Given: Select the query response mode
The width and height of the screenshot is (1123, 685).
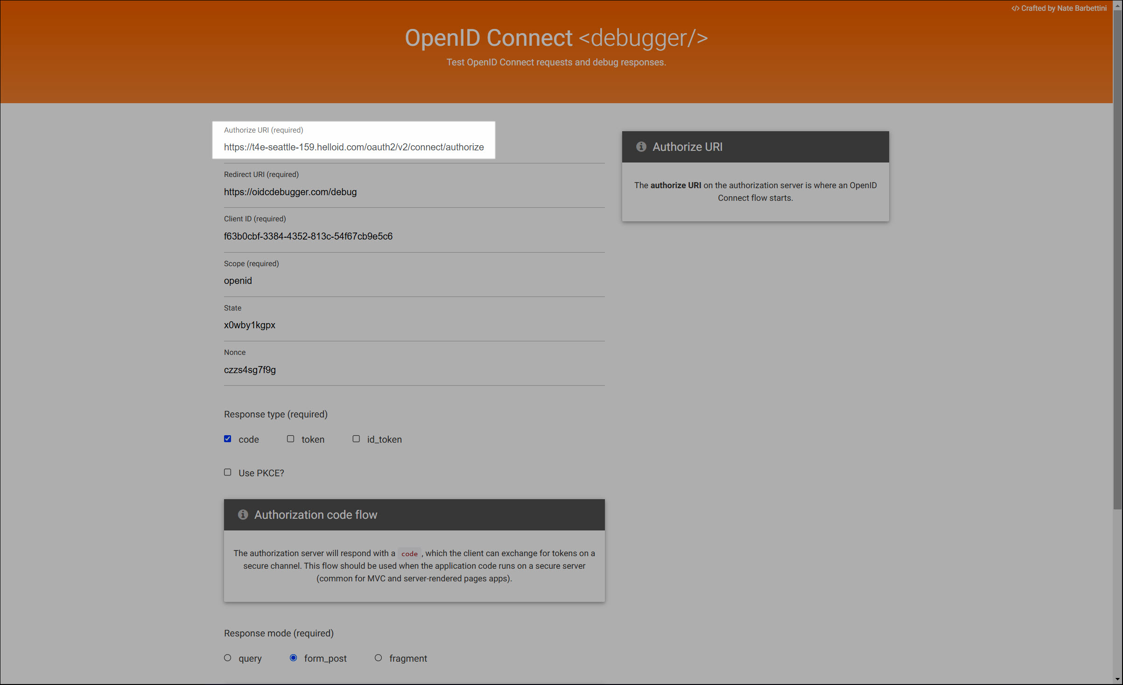Looking at the screenshot, I should [x=228, y=658].
